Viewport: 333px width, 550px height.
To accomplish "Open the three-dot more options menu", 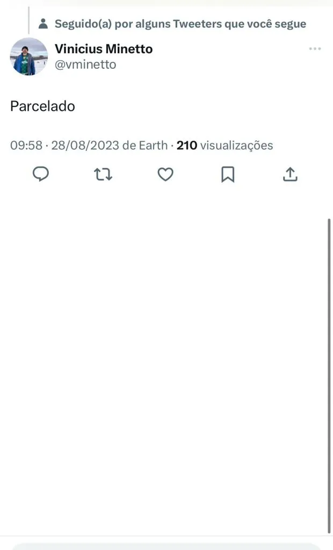I will pos(315,49).
